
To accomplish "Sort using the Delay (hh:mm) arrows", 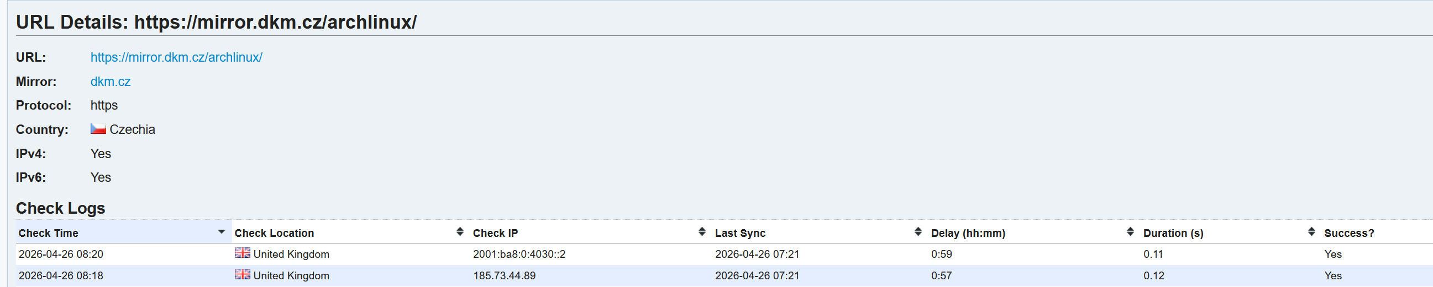I will (x=1130, y=232).
